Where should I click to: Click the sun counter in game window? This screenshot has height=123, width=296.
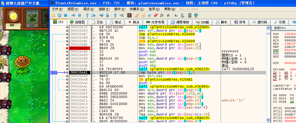(x=12, y=25)
